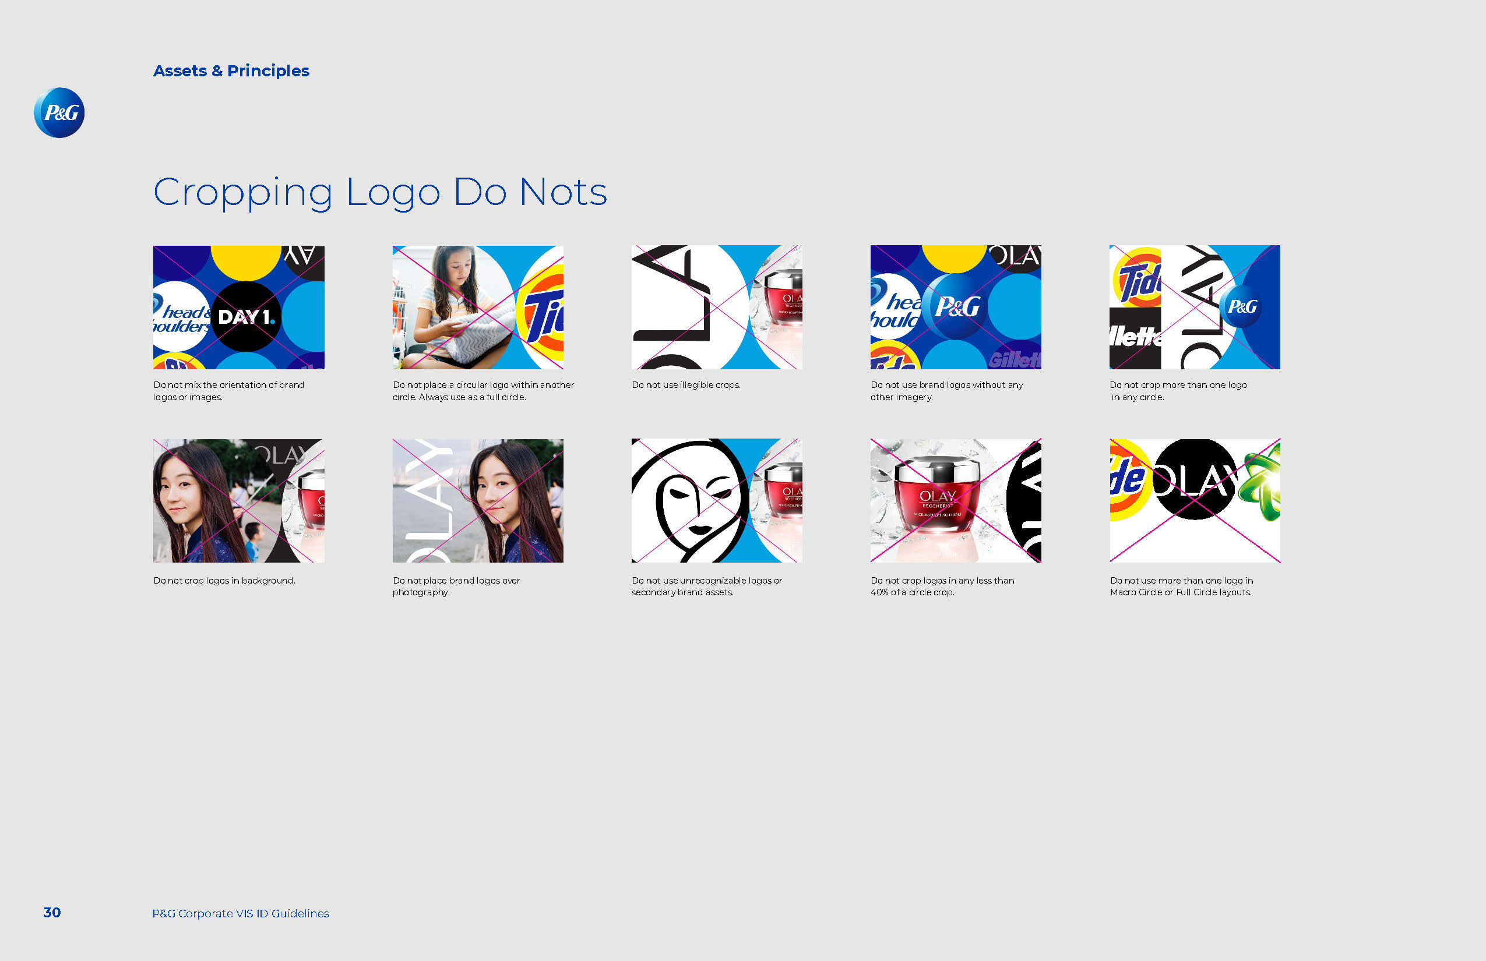Click caption 'Do not crop more than one logo in any circle.'

(1178, 391)
